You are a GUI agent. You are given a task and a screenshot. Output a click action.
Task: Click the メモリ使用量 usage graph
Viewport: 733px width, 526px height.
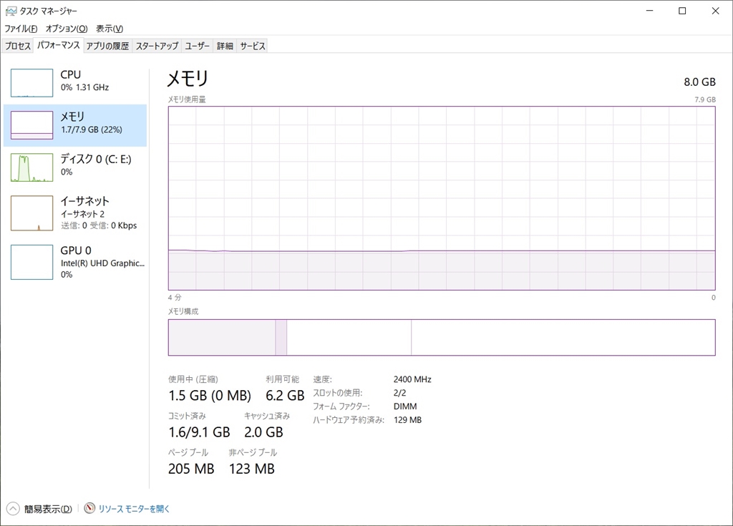[x=441, y=198]
